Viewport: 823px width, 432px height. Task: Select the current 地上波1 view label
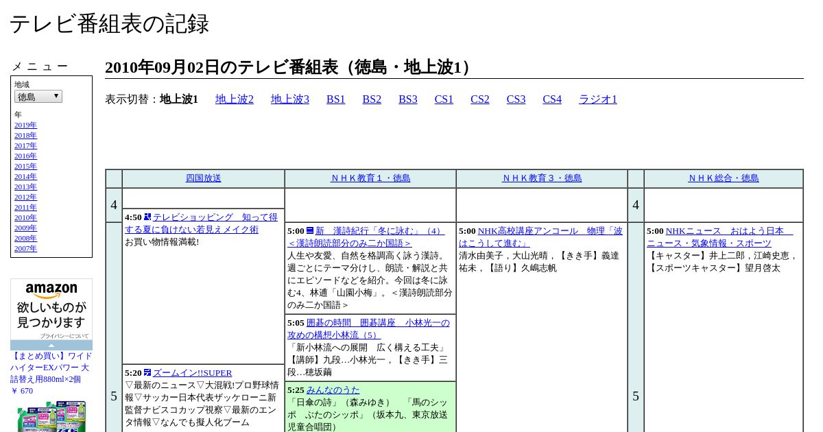click(179, 99)
